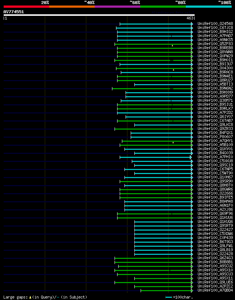Click the faint AlignView.pm Beta label
This screenshot has height=300, width=235.
(173, 13)
